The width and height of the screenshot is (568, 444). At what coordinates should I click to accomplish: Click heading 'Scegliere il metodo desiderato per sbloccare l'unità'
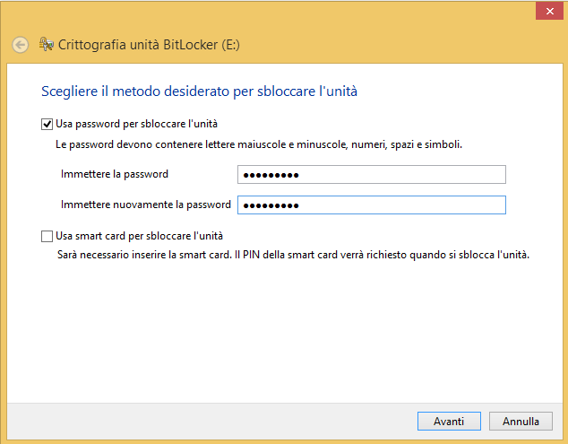199,91
